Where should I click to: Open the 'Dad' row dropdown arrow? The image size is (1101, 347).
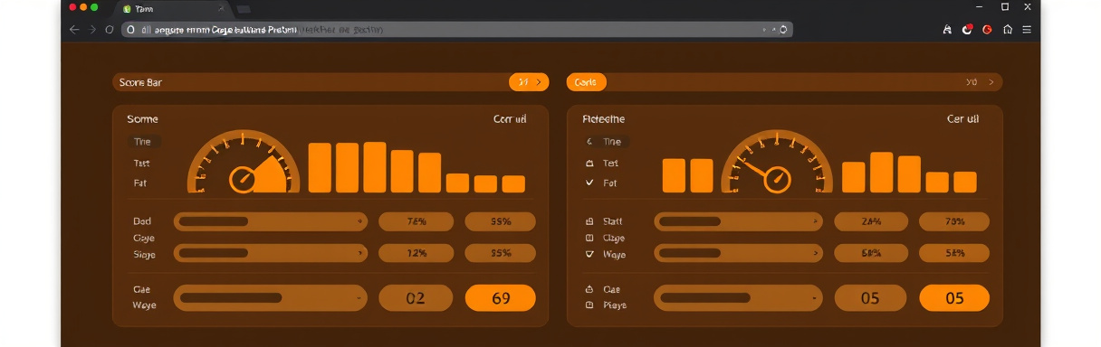click(x=359, y=221)
